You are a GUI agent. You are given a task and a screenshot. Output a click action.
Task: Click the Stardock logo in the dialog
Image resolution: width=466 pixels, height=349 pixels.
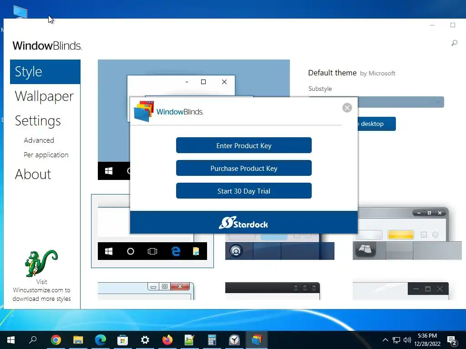(243, 223)
